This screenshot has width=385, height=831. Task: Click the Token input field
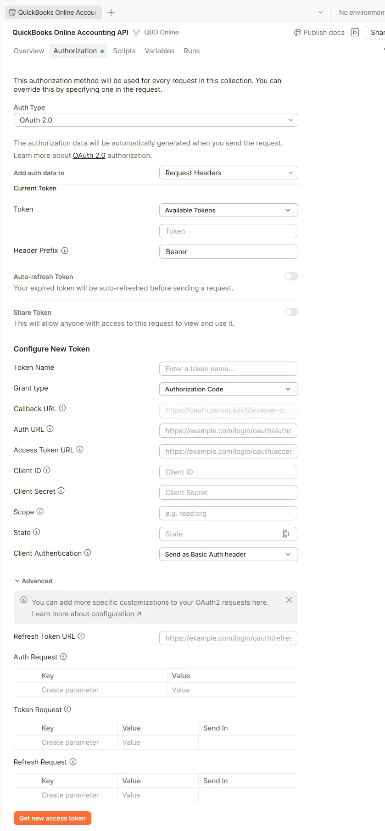click(x=229, y=231)
